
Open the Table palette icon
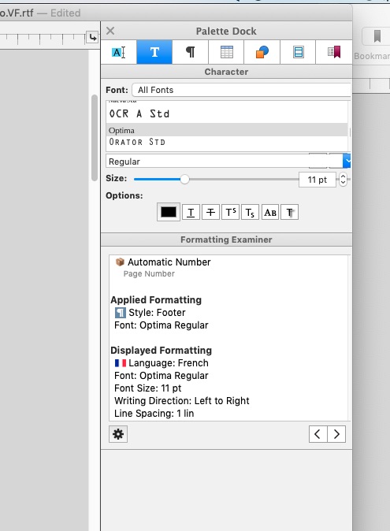(x=226, y=52)
